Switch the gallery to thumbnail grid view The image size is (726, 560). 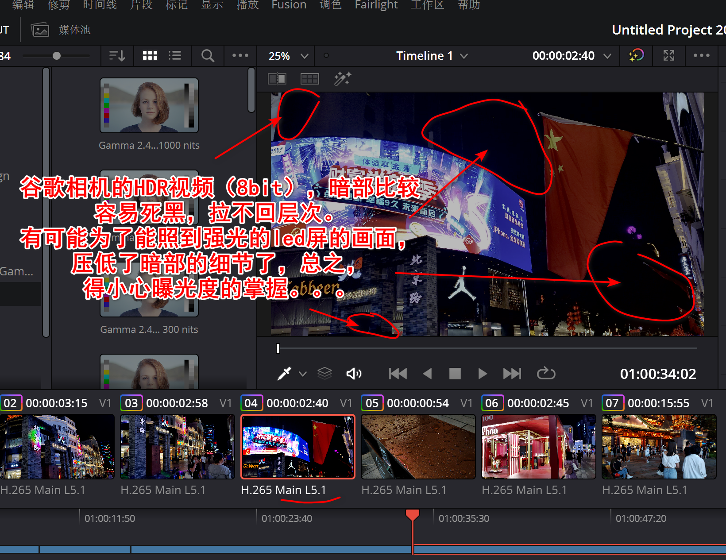pos(150,56)
